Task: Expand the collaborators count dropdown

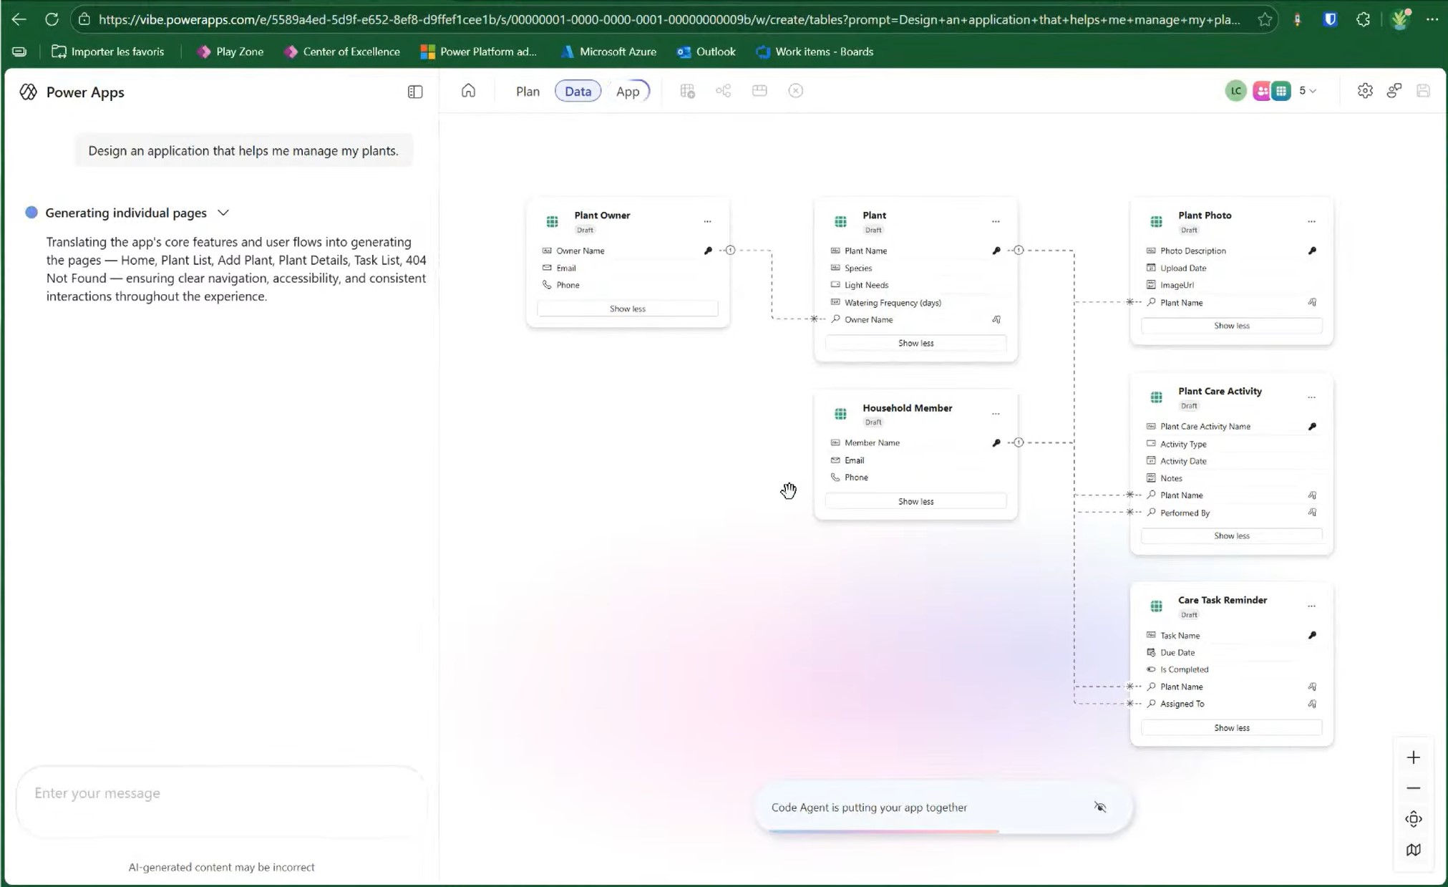Action: point(1308,91)
